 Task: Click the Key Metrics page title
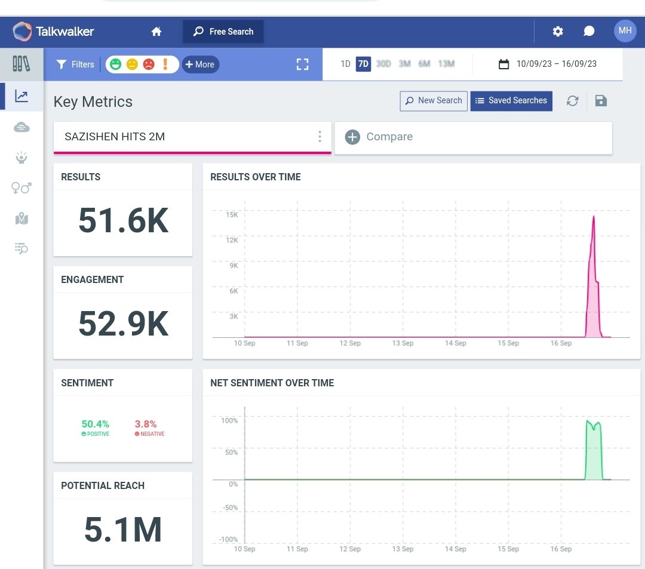(93, 102)
